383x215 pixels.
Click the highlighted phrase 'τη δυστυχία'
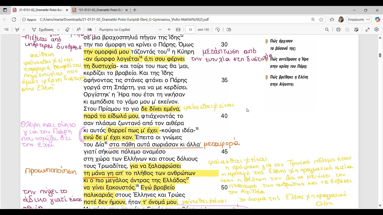coord(99,66)
